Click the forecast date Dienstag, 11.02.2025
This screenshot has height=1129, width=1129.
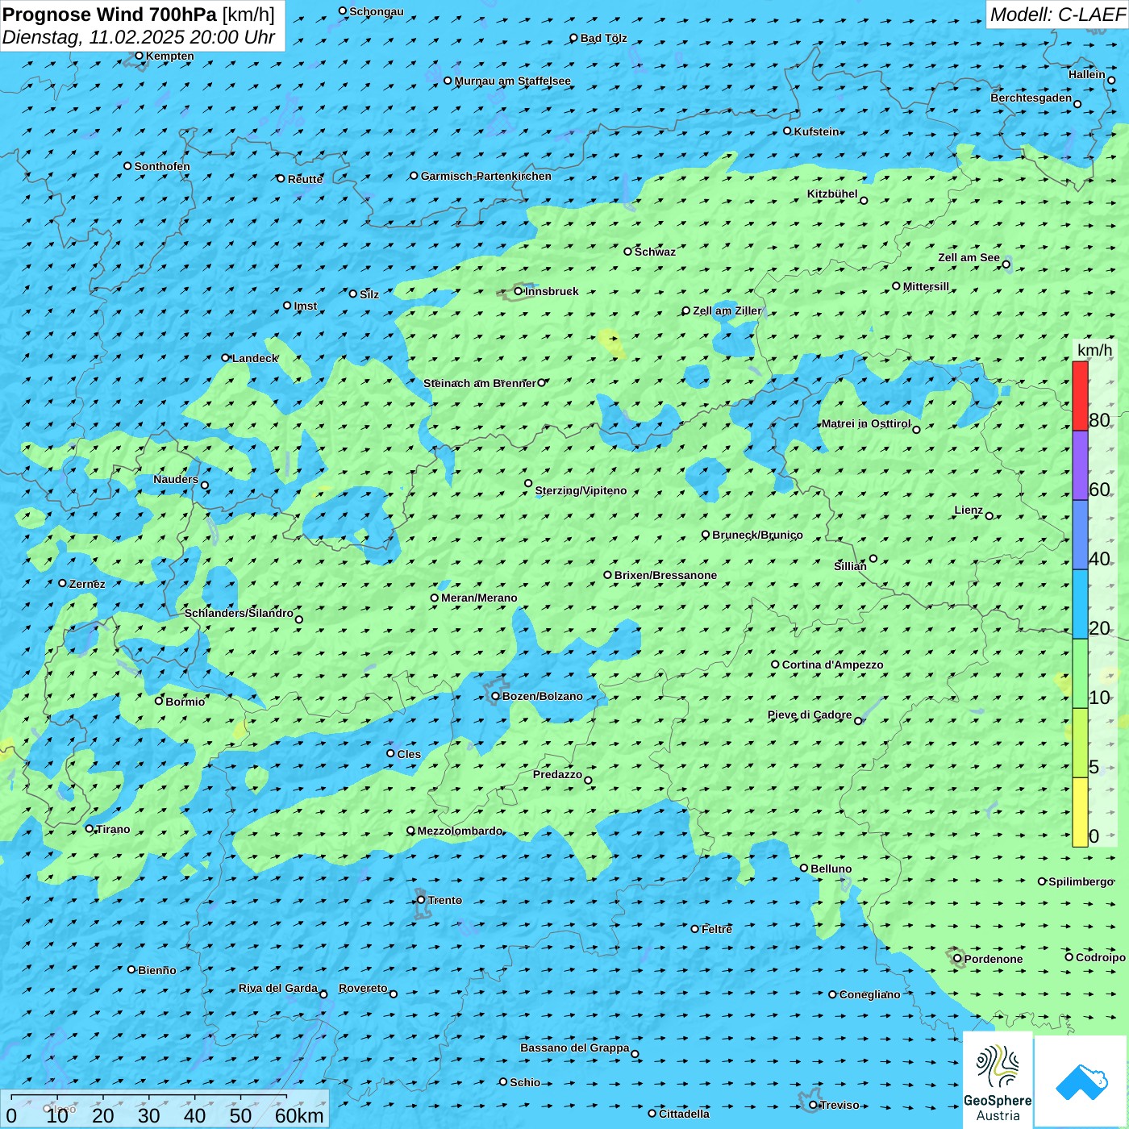(139, 37)
